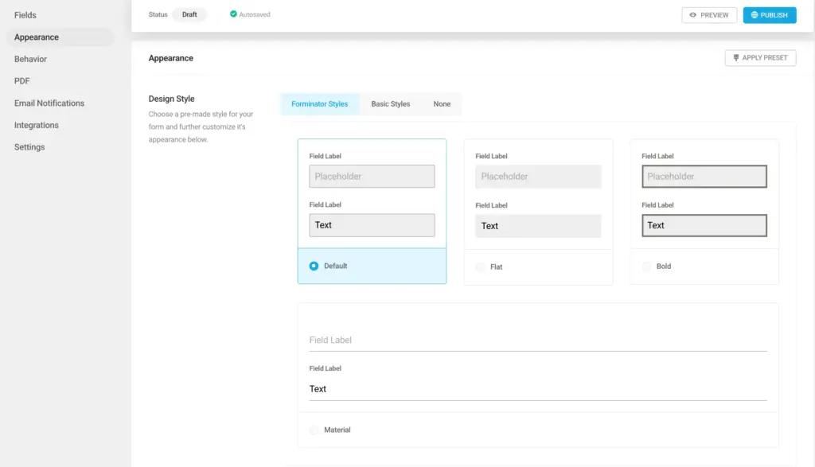This screenshot has height=467, width=815.
Task: Select the None design style tab
Action: 442,104
